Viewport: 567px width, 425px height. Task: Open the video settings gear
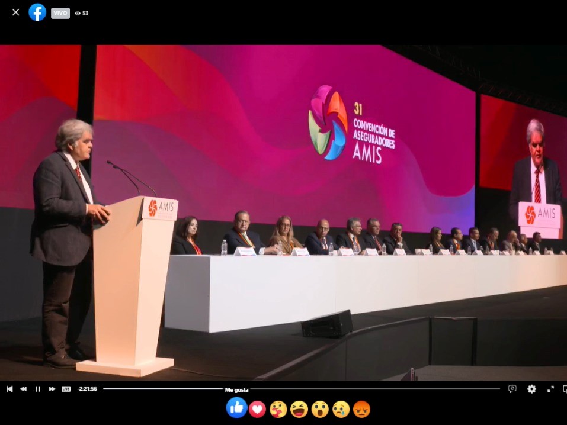pos(531,389)
